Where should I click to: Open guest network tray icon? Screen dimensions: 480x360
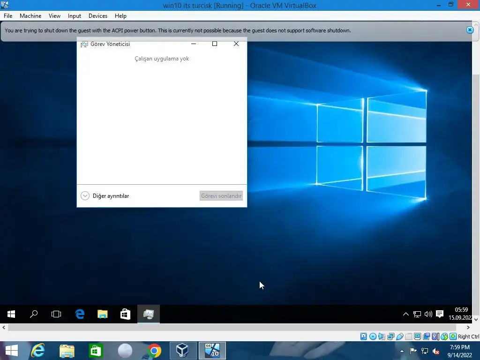point(417,314)
